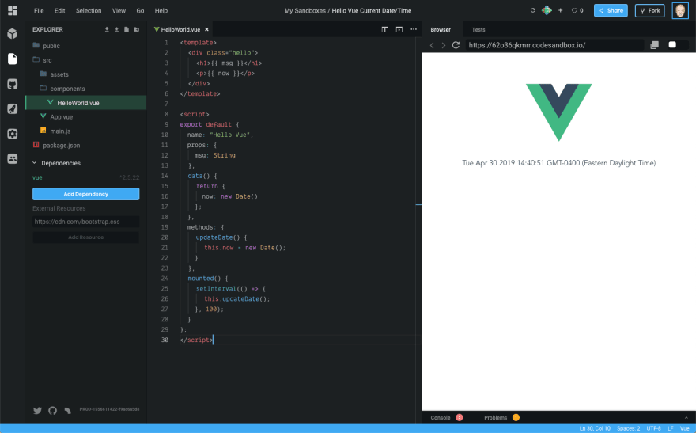696x433 pixels.
Task: Click UTF-8 encoding in status bar
Action: click(x=653, y=428)
